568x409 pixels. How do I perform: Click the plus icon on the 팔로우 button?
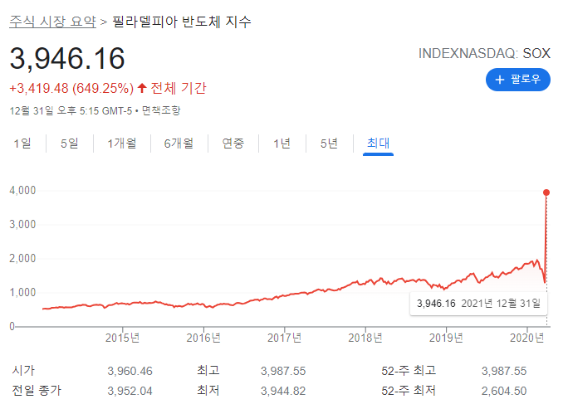pyautogui.click(x=500, y=80)
